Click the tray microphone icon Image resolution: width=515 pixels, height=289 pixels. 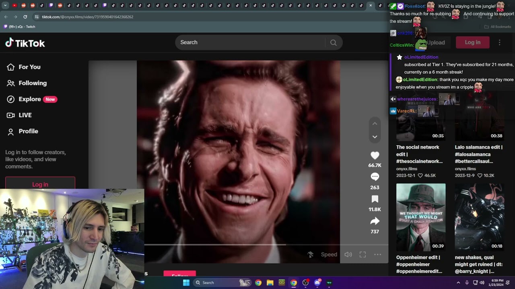tap(467, 283)
